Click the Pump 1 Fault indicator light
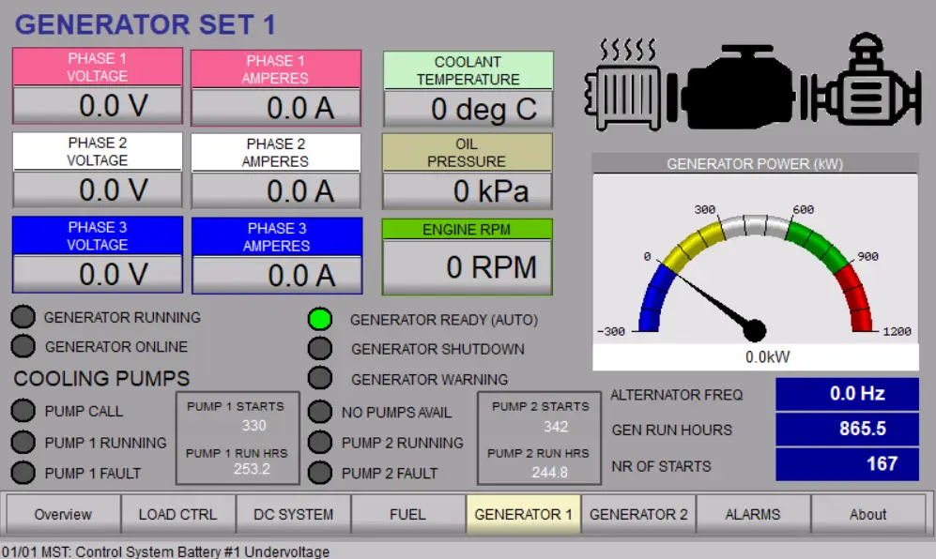 (x=23, y=474)
